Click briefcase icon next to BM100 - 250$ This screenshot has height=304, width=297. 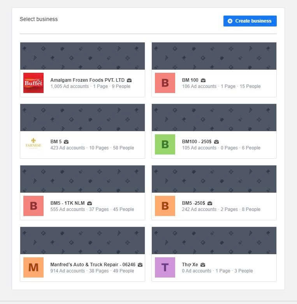(x=216, y=142)
